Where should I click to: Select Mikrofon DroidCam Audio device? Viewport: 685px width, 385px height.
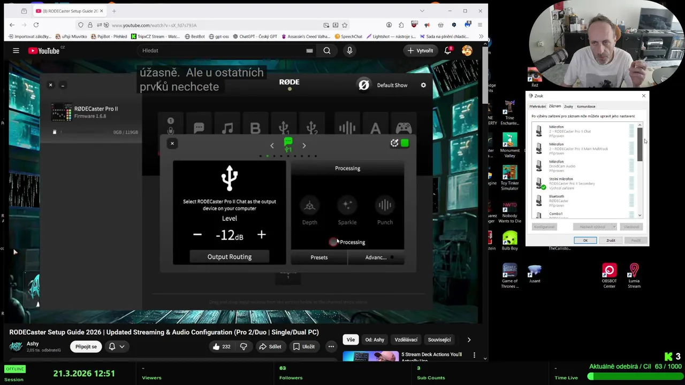coord(583,166)
